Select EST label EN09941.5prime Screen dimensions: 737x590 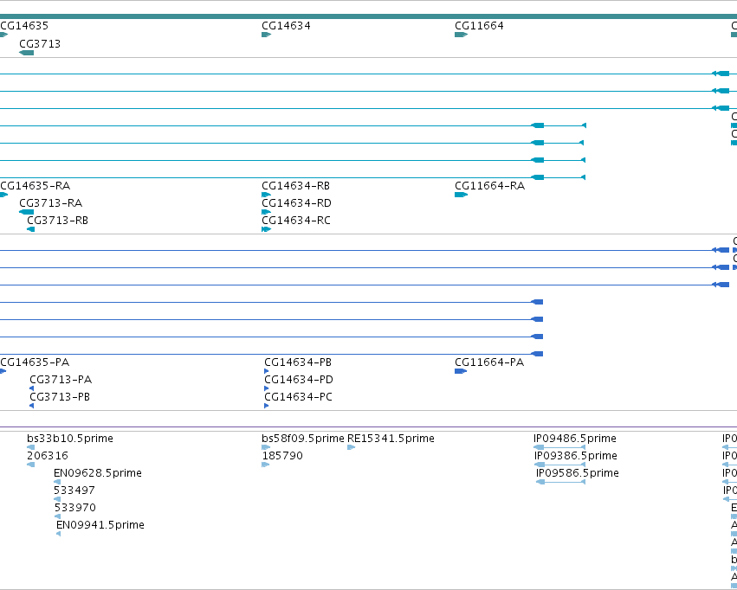tap(100, 525)
